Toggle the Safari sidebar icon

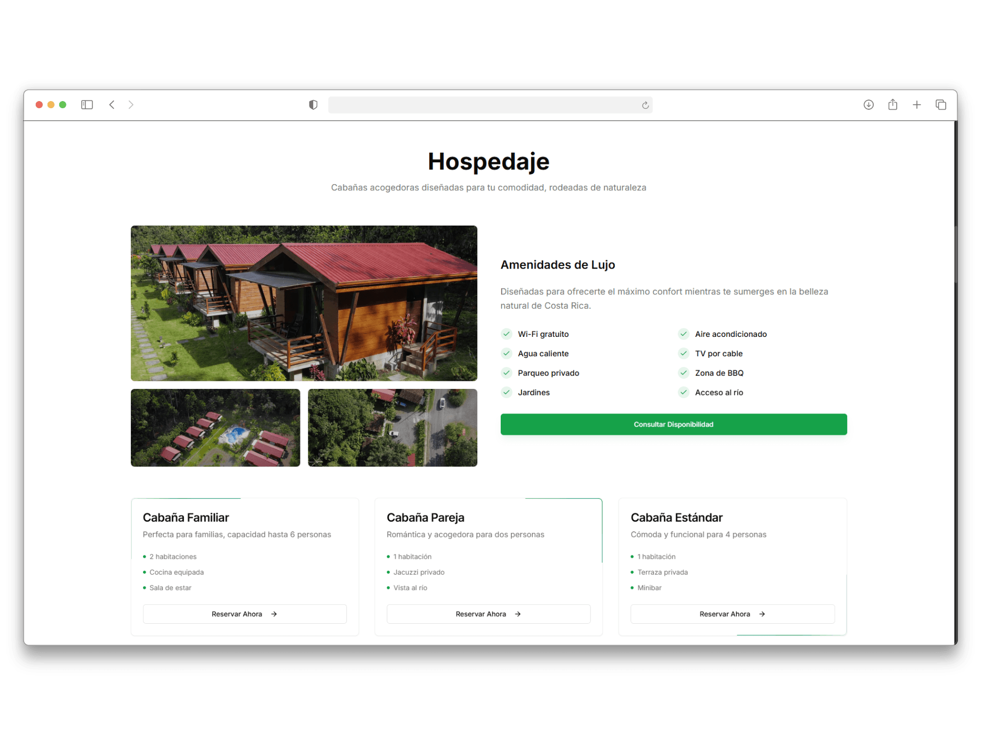coord(87,105)
